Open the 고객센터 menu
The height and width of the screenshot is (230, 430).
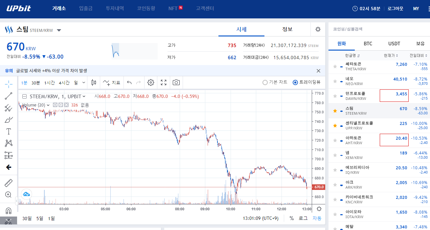tap(205, 9)
